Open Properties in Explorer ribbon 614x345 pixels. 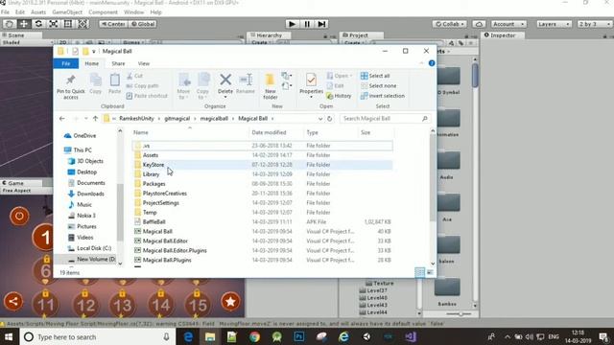coord(311,84)
